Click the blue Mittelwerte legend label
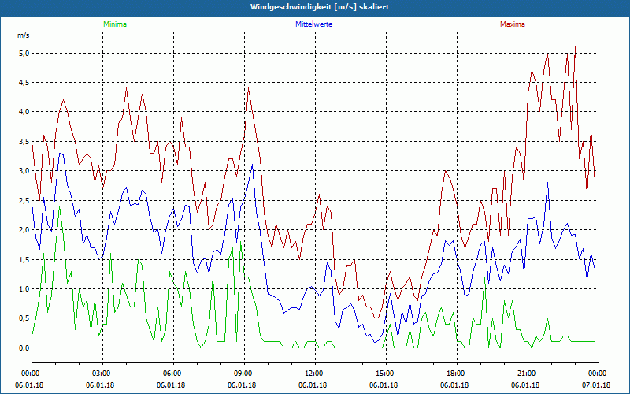This screenshot has width=630, height=394. pyautogui.click(x=313, y=24)
